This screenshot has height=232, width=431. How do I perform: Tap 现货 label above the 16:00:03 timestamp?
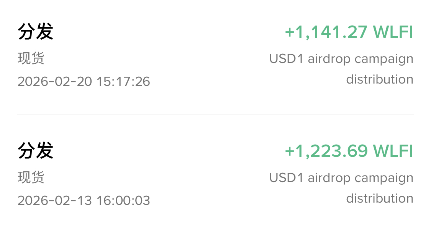tap(31, 178)
